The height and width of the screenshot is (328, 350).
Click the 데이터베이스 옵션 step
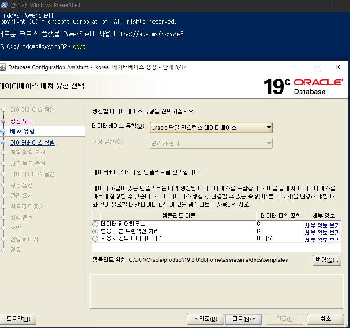pos(32,174)
